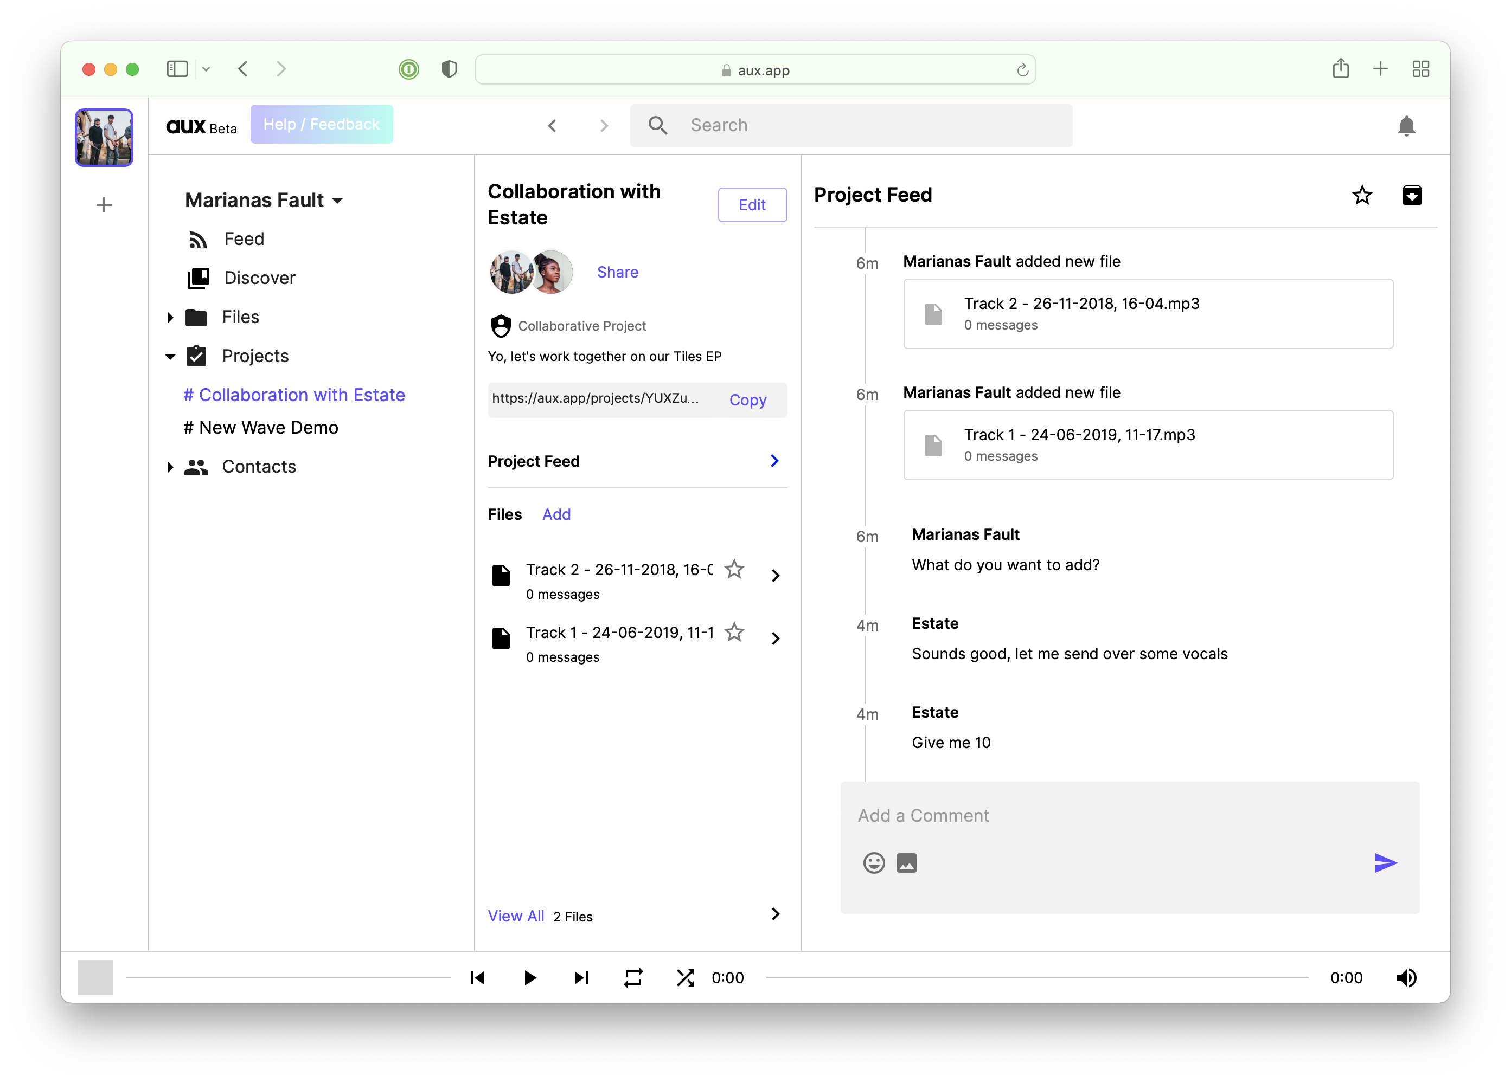
Task: Copy the project URL link
Action: (747, 400)
